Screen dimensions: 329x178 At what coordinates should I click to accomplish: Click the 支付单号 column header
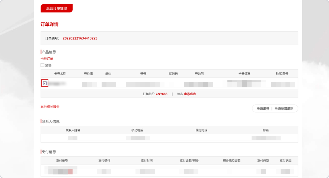coord(62,161)
